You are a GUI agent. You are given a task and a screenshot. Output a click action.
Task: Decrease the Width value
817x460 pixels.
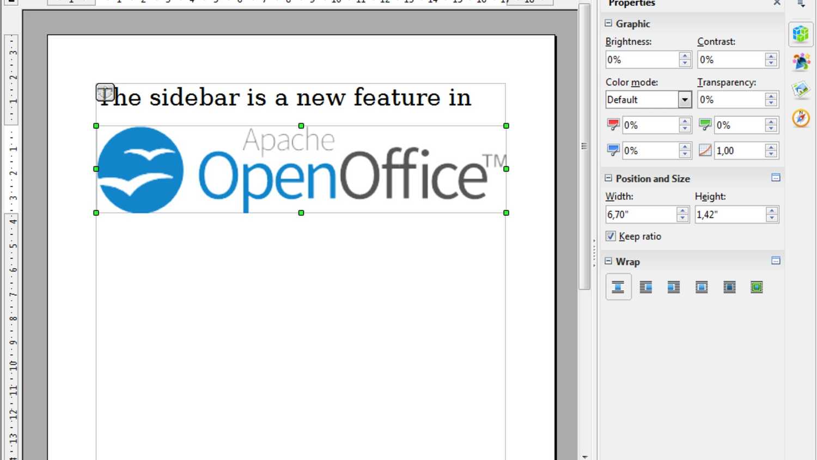(x=683, y=219)
